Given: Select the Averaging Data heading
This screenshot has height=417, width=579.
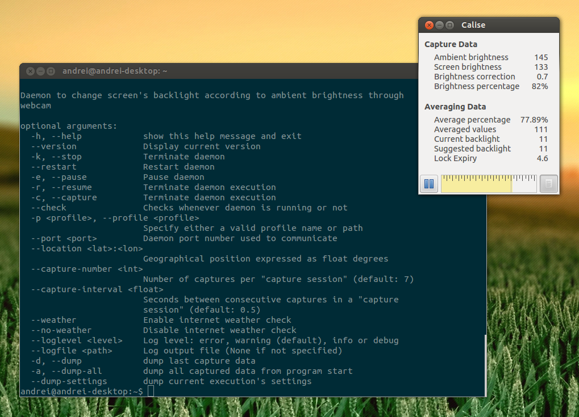Looking at the screenshot, I should tap(453, 106).
